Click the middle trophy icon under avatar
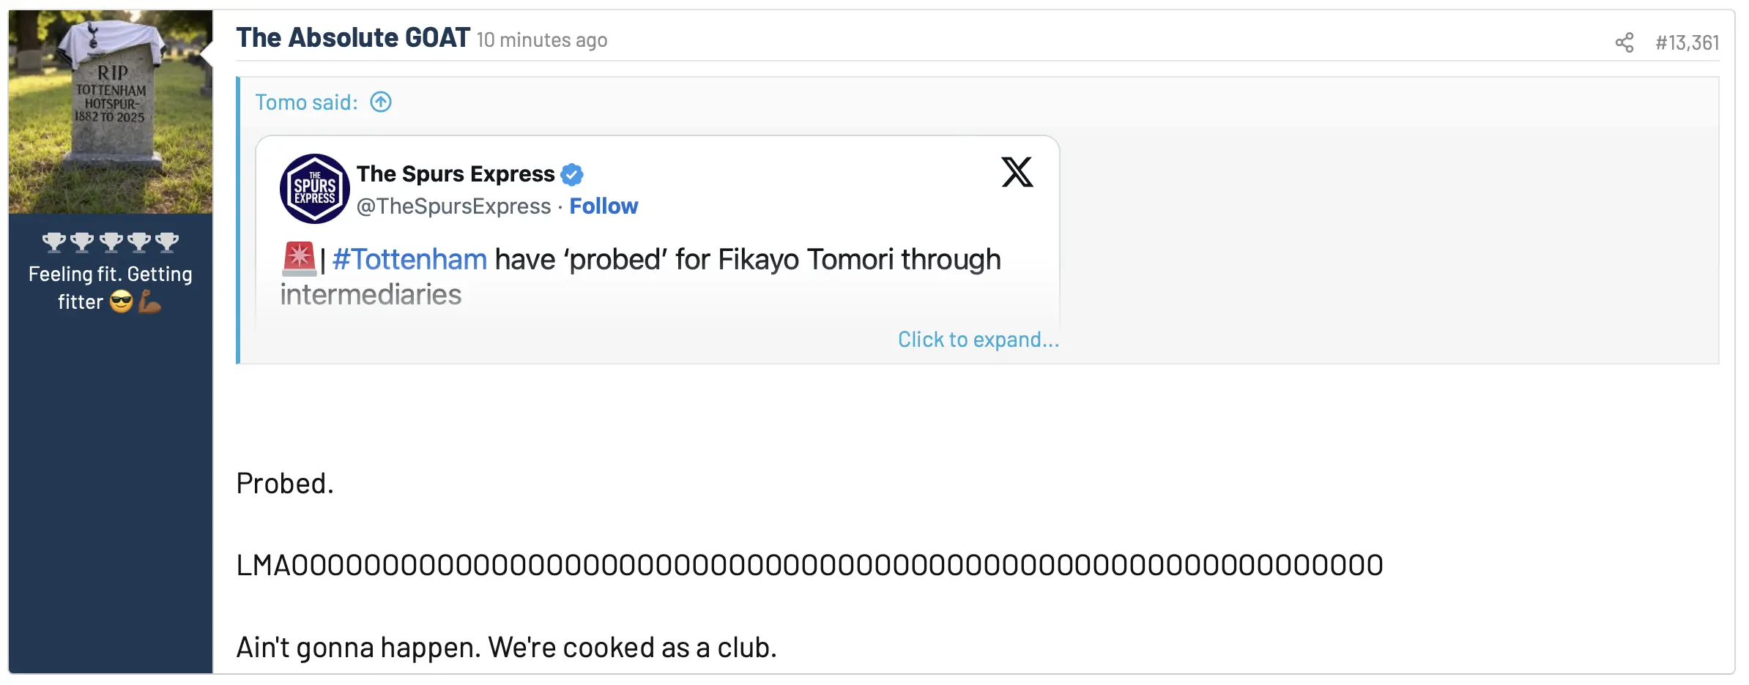The height and width of the screenshot is (685, 1749). tap(111, 242)
